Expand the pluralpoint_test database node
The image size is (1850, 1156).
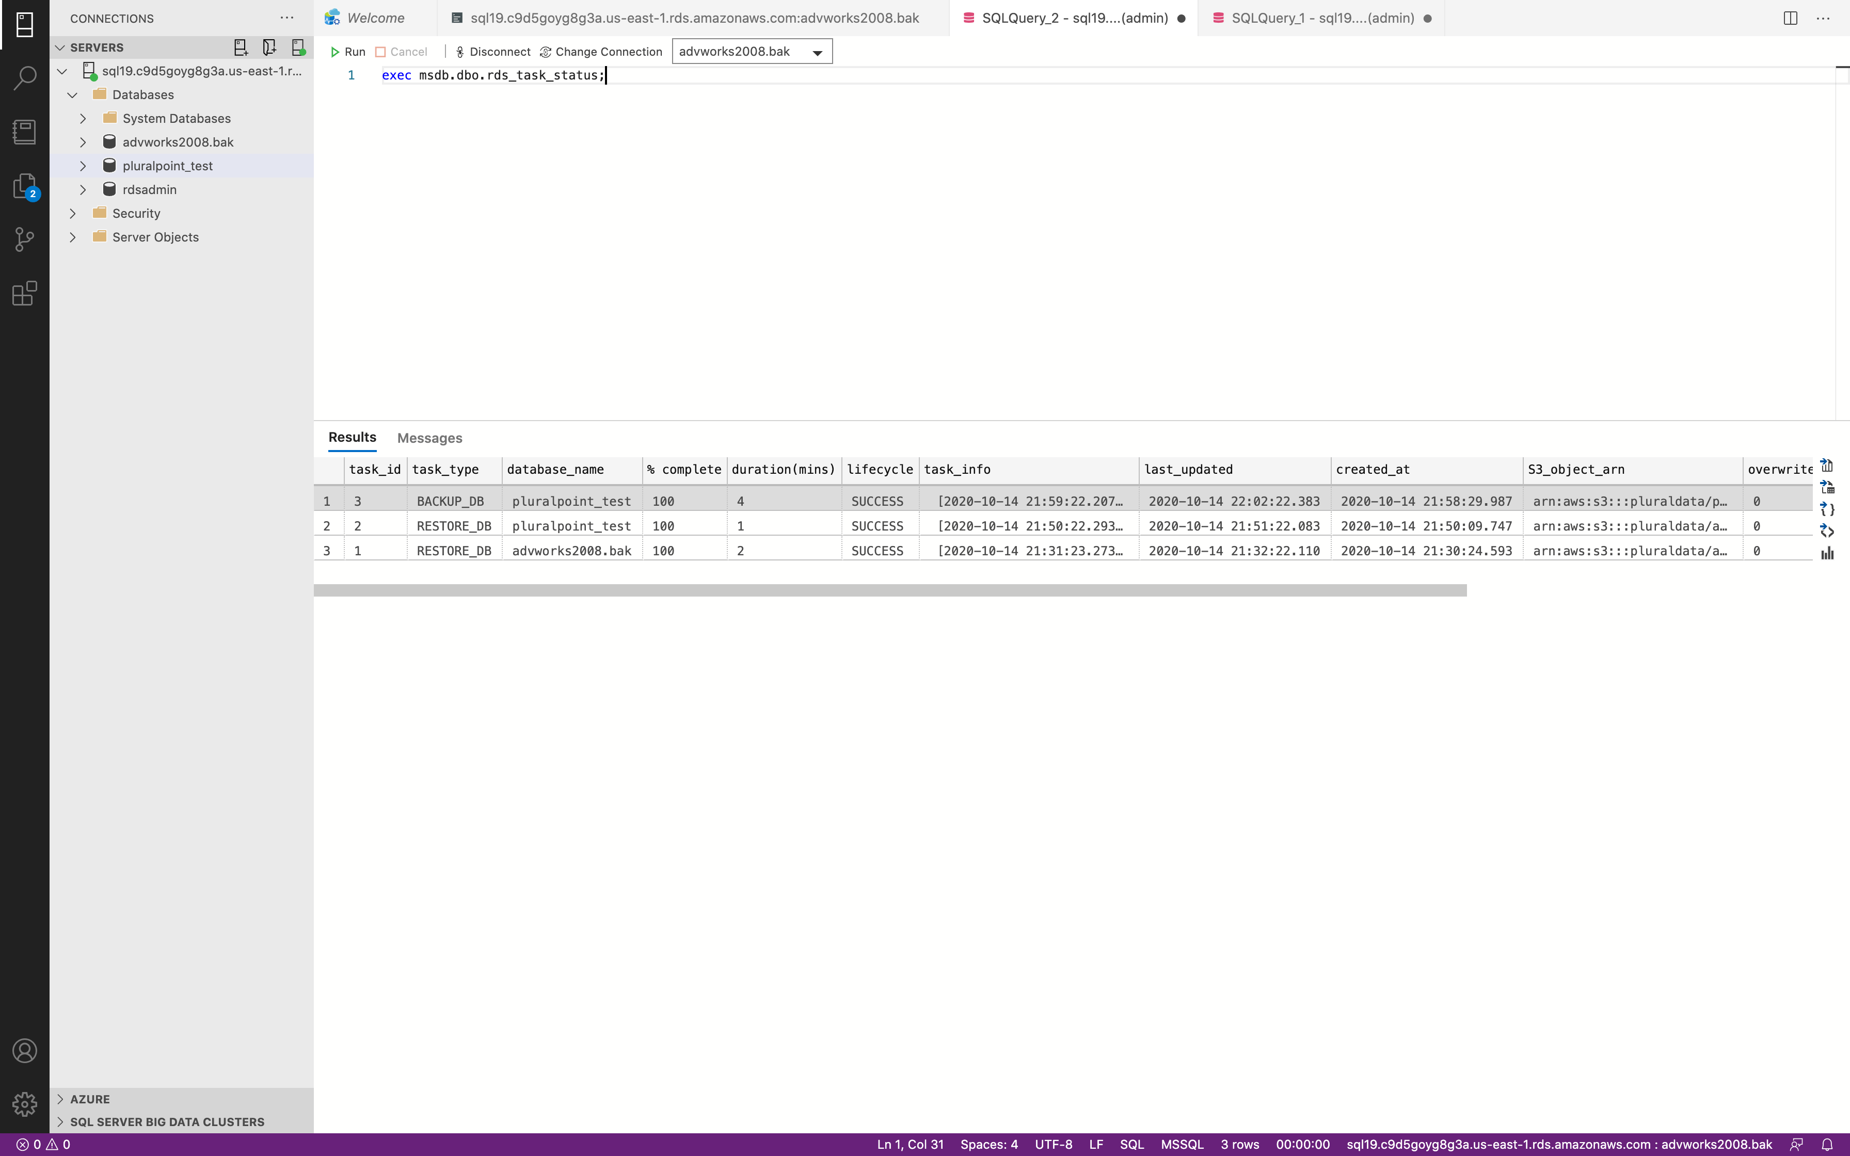coord(83,166)
